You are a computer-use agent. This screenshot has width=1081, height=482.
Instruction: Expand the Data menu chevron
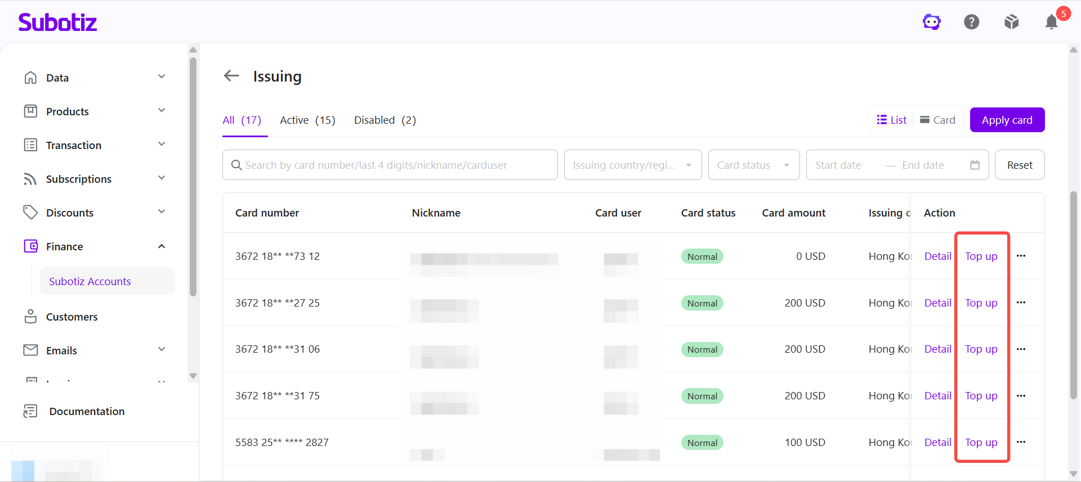click(162, 76)
